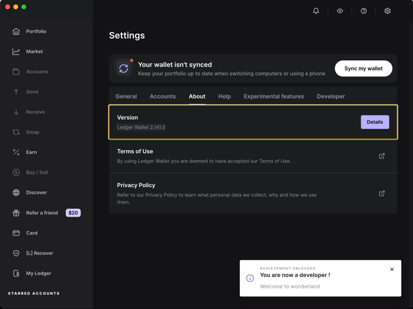Open the notifications bell icon
Viewport: 413px width, 309px height.
[316, 11]
